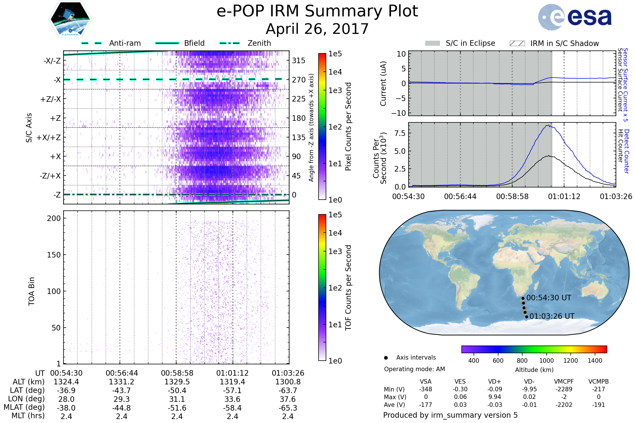Click the VMCPF column header
The width and height of the screenshot is (635, 423).
[x=564, y=381]
